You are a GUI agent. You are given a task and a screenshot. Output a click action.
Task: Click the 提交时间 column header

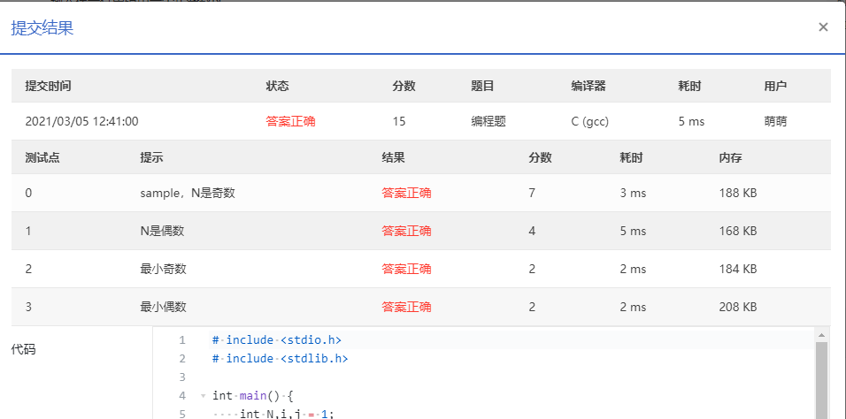coord(48,86)
